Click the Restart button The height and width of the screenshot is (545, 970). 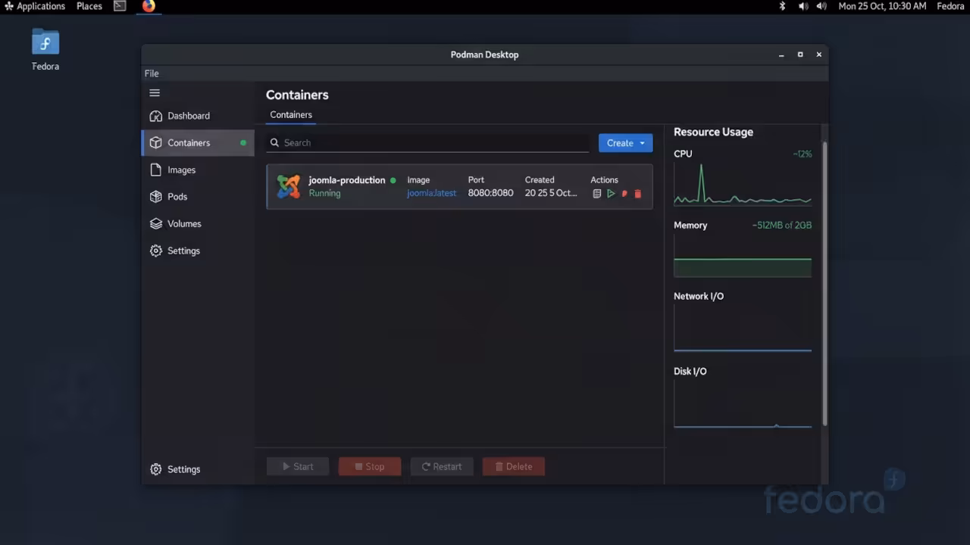(442, 466)
